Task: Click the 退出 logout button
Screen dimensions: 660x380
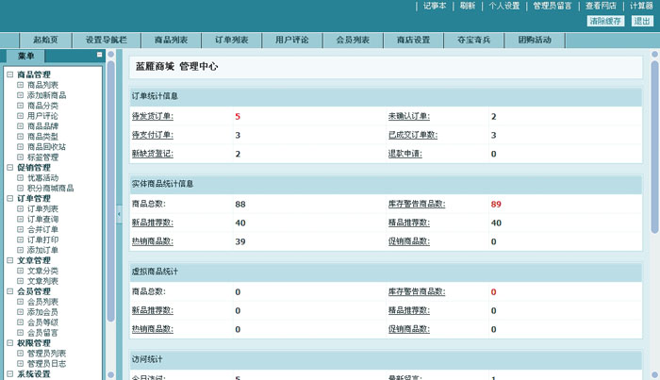Action: pyautogui.click(x=641, y=21)
